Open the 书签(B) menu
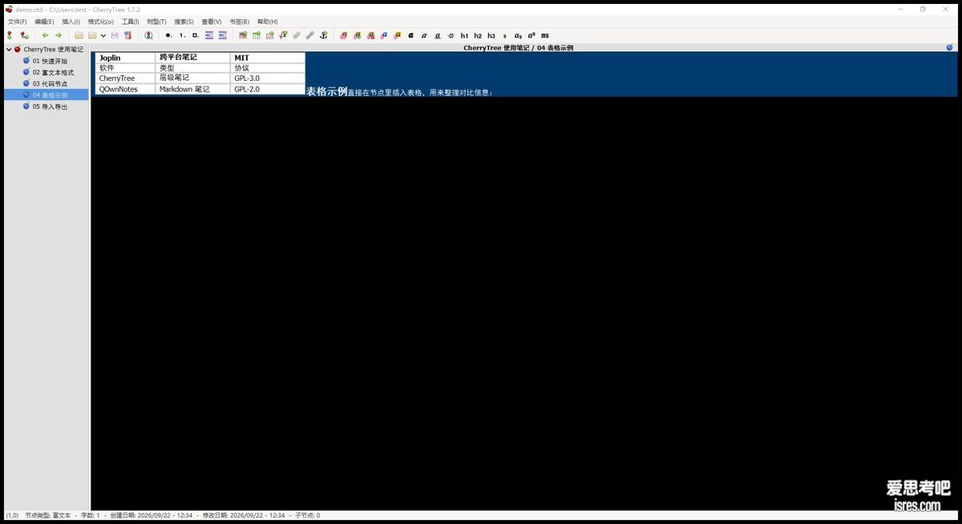Viewport: 962px width, 524px height. [239, 22]
